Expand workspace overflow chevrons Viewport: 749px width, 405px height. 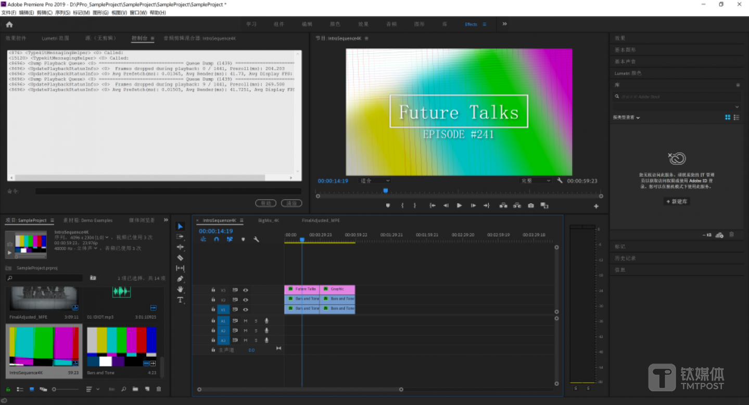click(x=504, y=24)
